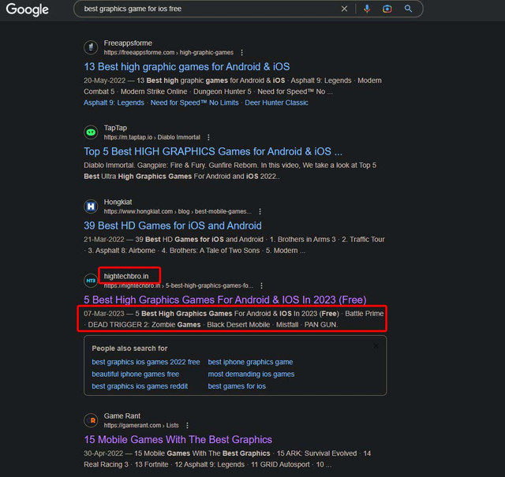Click the hongkiat.com blog URL breadcrumb

(178, 211)
